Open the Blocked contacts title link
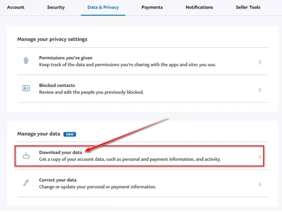The width and height of the screenshot is (282, 213). coord(57,85)
